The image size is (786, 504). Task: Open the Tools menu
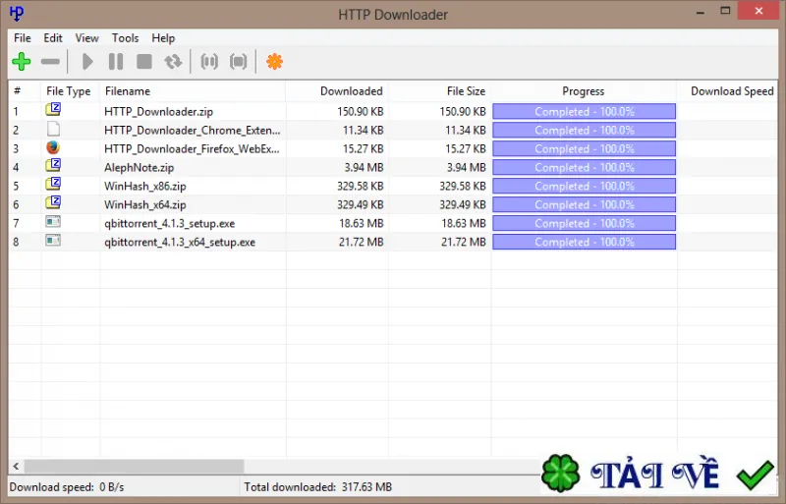[x=126, y=38]
